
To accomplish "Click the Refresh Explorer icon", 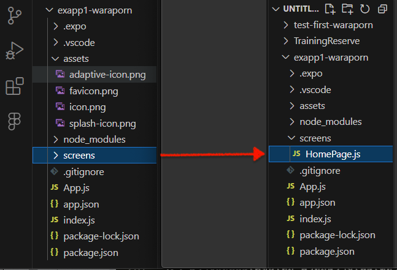I will tap(365, 9).
